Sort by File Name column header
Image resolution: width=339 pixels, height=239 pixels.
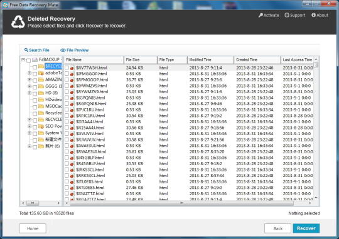pyautogui.click(x=94, y=59)
